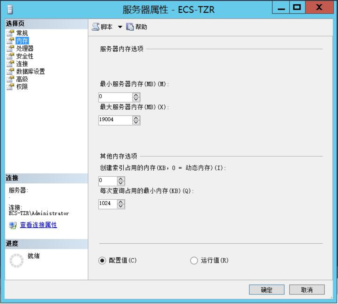This screenshot has height=304, width=338.
Task: Decrease the 最小服务器内存 value
Action: [x=136, y=99]
